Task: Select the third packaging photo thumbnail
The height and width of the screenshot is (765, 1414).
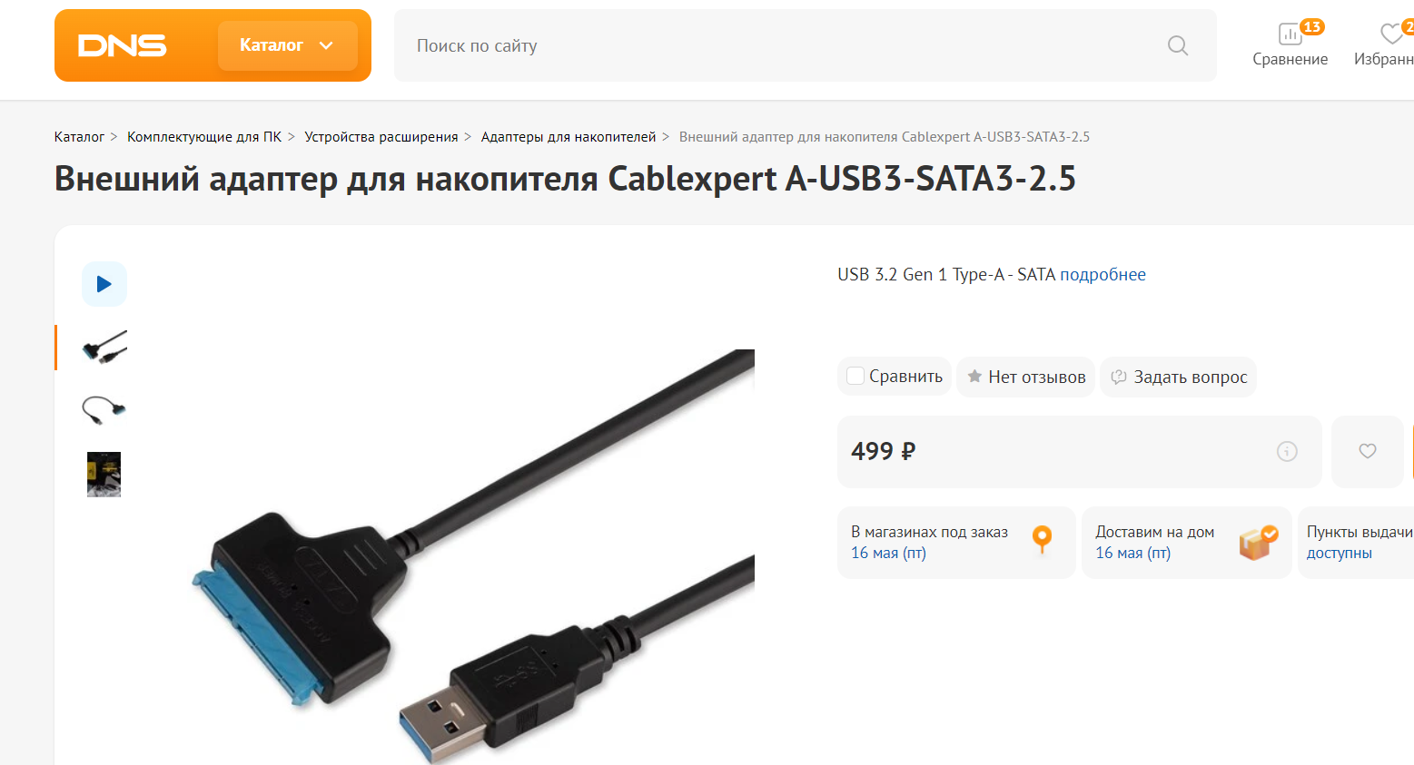Action: click(x=104, y=475)
